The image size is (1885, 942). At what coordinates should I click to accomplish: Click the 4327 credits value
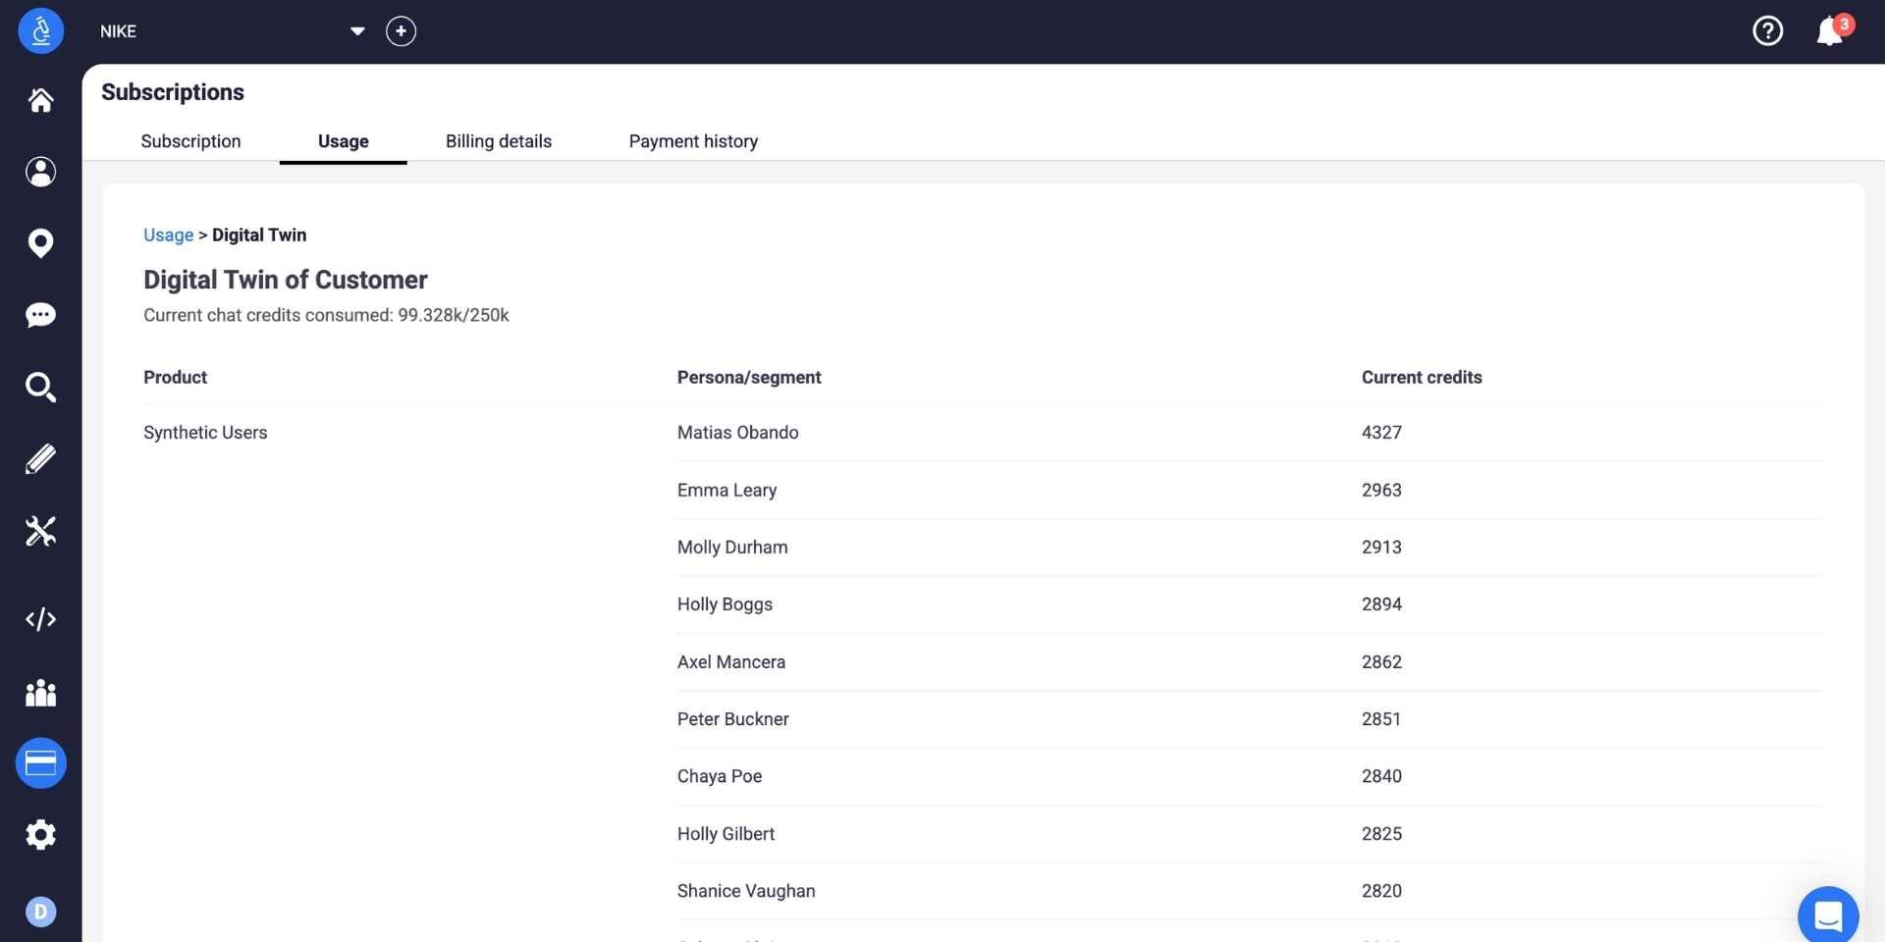tap(1381, 433)
